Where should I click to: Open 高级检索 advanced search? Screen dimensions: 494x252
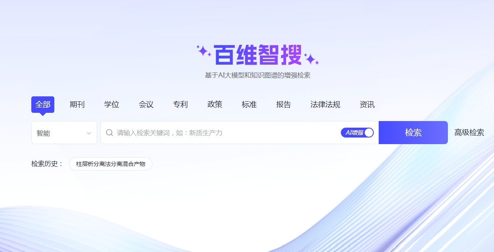469,133
